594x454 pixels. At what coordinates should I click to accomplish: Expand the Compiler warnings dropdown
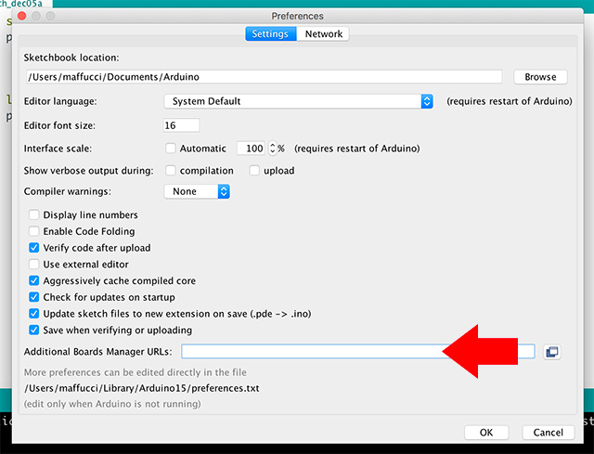pos(197,191)
